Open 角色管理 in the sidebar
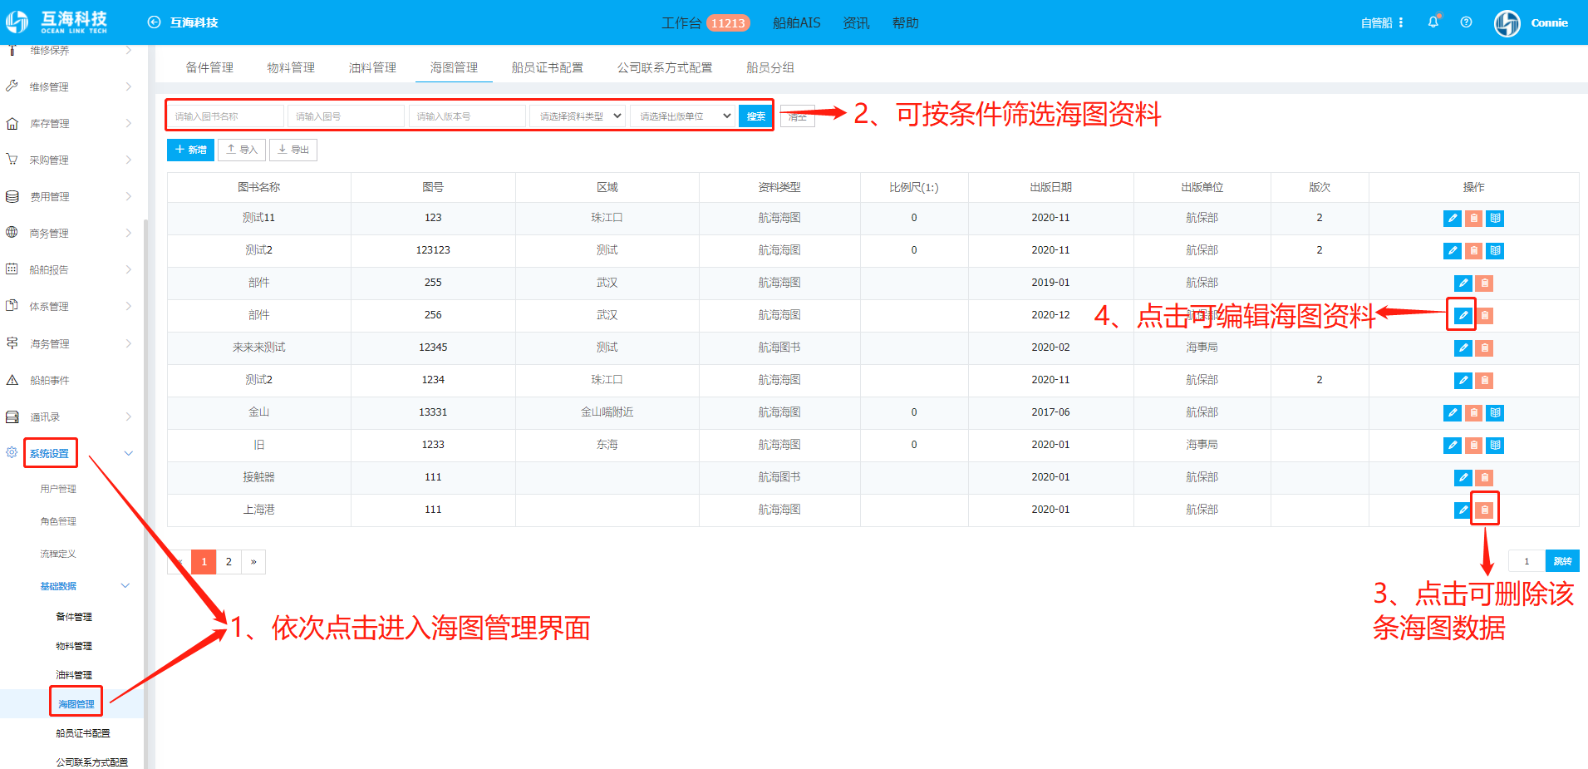Viewport: 1588px width, 769px height. pyautogui.click(x=58, y=521)
